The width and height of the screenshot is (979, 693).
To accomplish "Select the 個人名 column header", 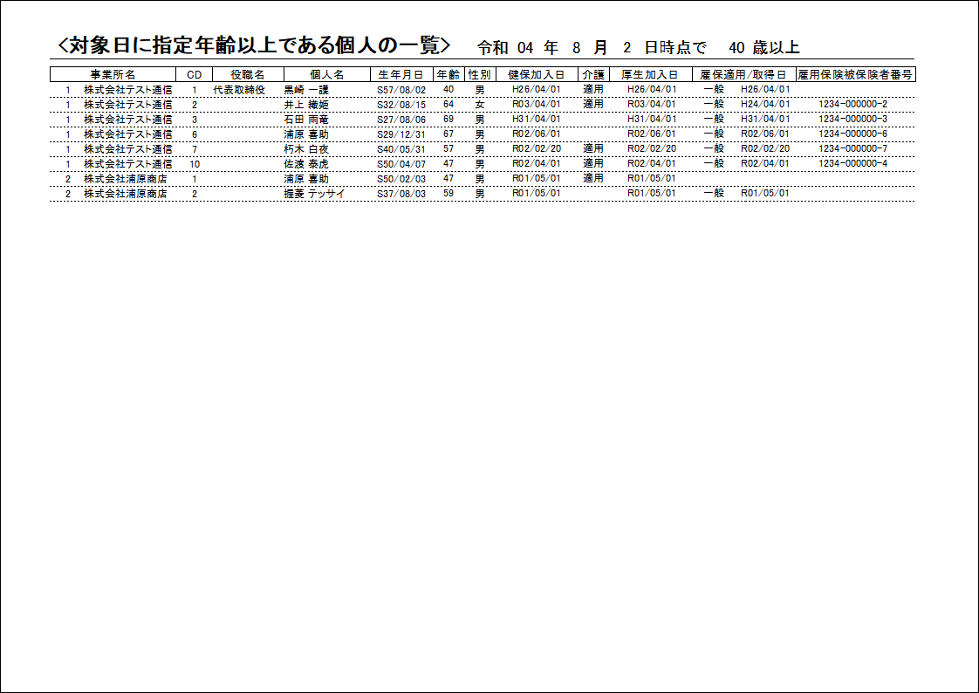I will tap(327, 75).
